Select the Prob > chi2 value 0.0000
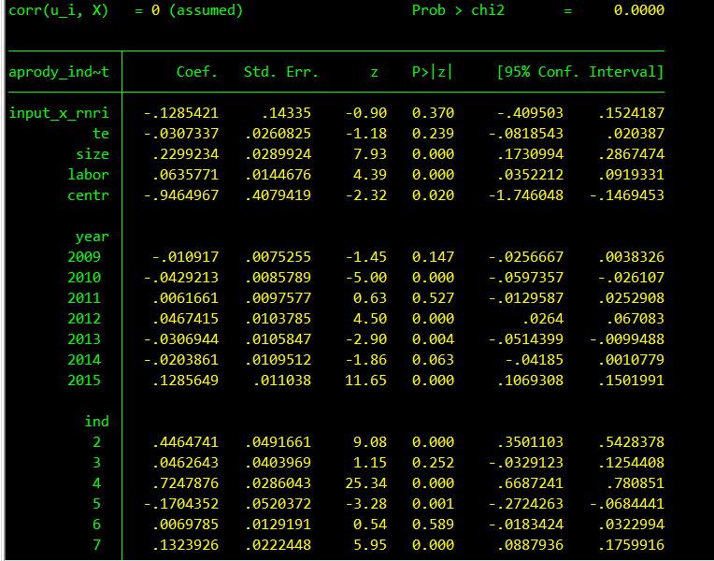Image resolution: width=714 pixels, height=561 pixels. tap(639, 10)
